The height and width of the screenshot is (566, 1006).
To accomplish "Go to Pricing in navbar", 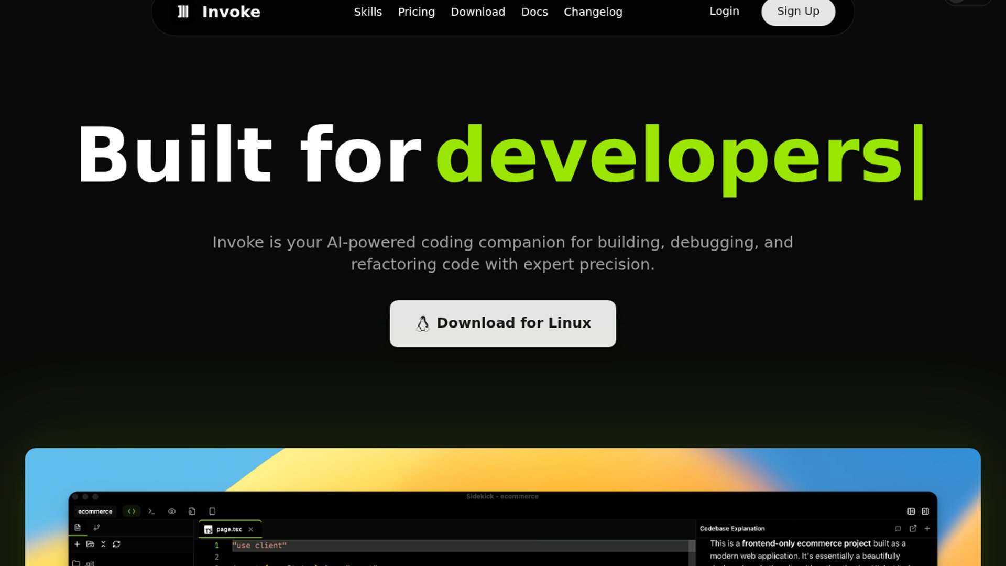I will [416, 12].
